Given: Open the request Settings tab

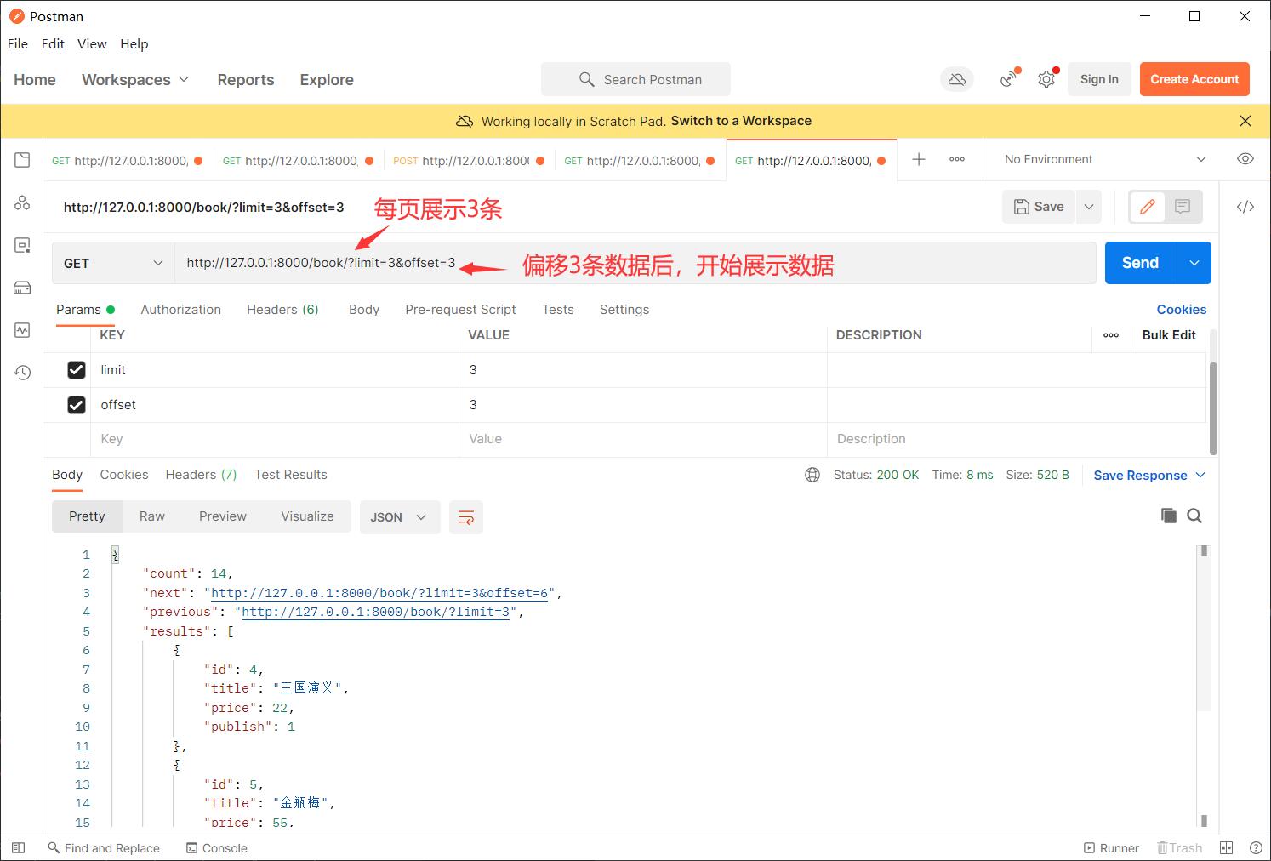Looking at the screenshot, I should pos(624,310).
